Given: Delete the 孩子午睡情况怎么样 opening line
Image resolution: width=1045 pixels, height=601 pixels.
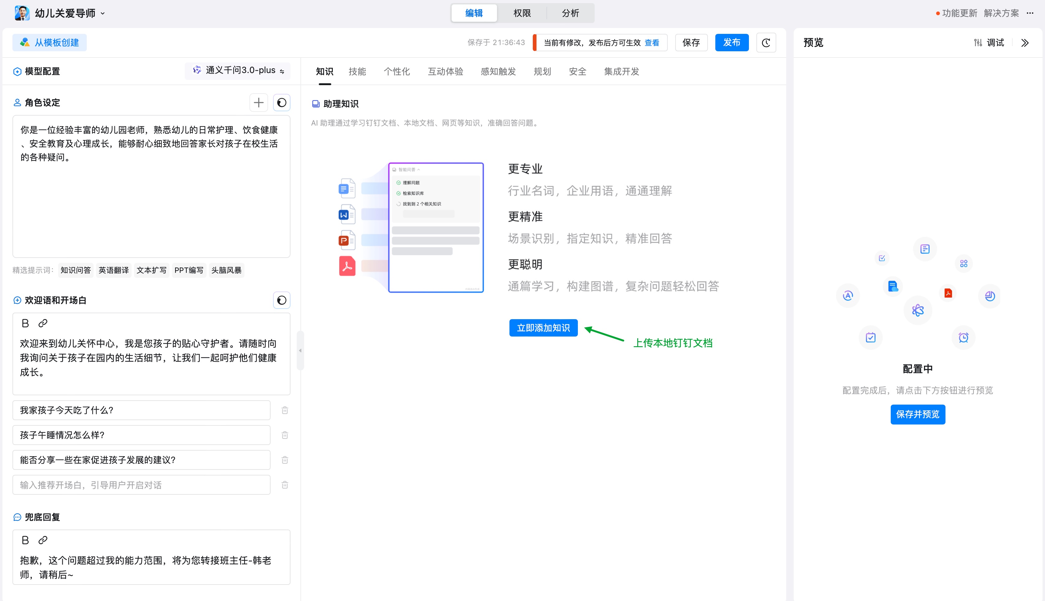Looking at the screenshot, I should coord(285,435).
